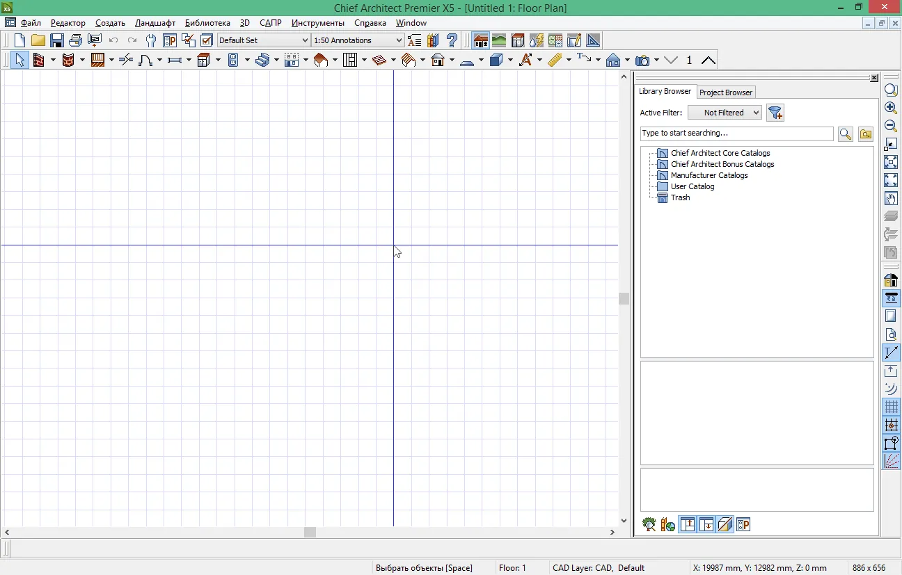The width and height of the screenshot is (902, 575).
Task: Open the Файл menu
Action: (31, 23)
